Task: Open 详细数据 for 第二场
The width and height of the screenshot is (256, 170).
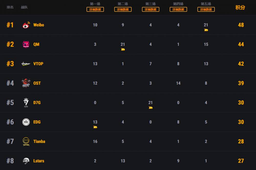Action: coord(123,9)
